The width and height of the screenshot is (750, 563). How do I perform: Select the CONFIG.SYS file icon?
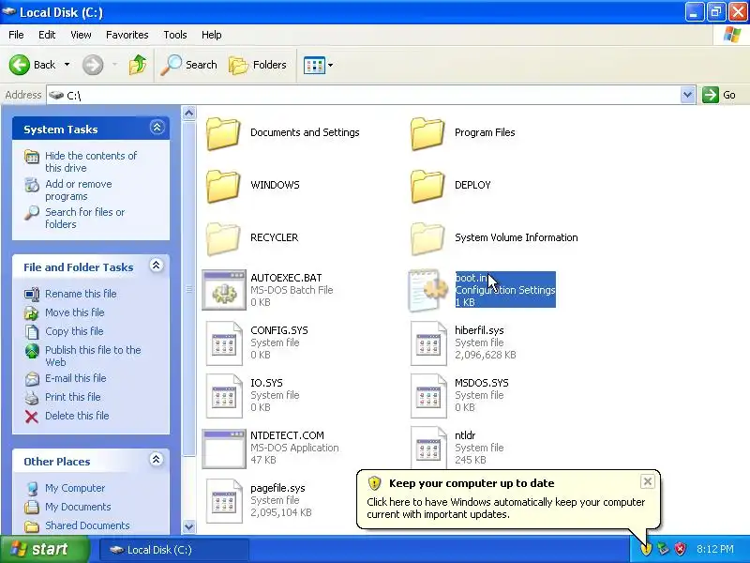pyautogui.click(x=224, y=343)
